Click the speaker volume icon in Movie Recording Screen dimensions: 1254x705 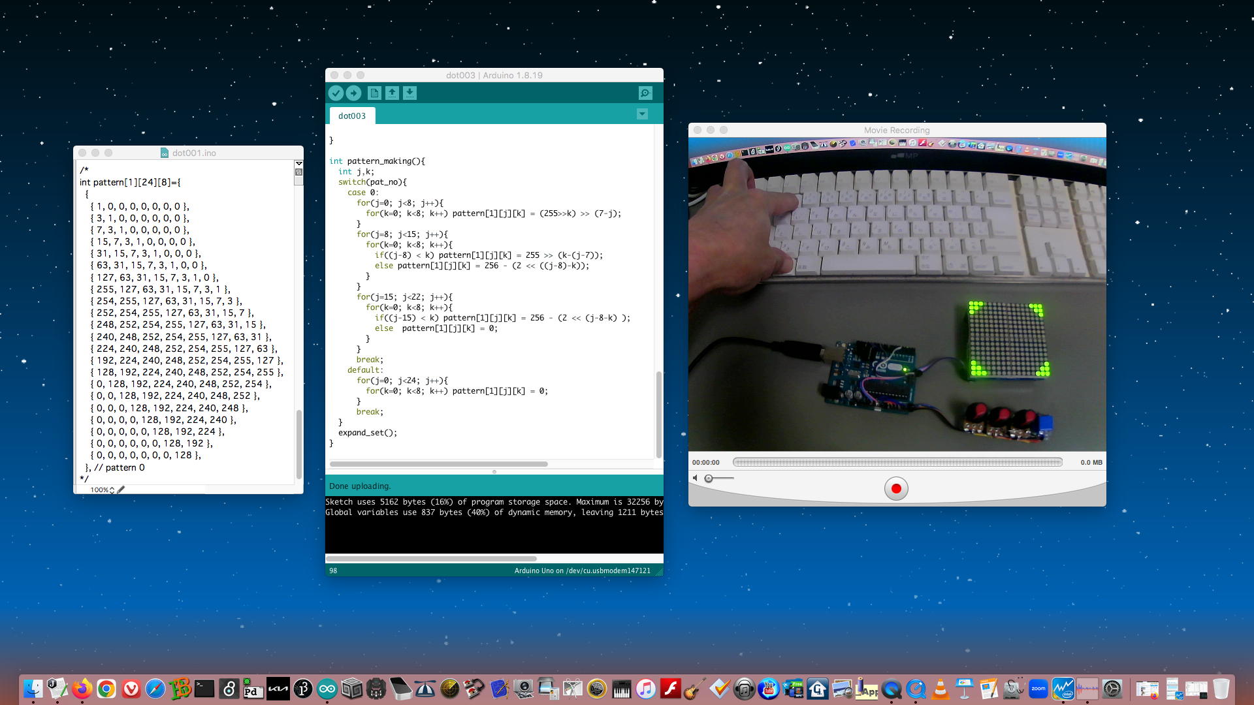[x=695, y=478]
